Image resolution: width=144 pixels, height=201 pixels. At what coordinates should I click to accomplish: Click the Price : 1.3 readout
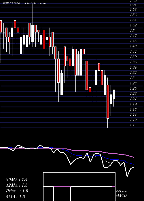(17, 191)
